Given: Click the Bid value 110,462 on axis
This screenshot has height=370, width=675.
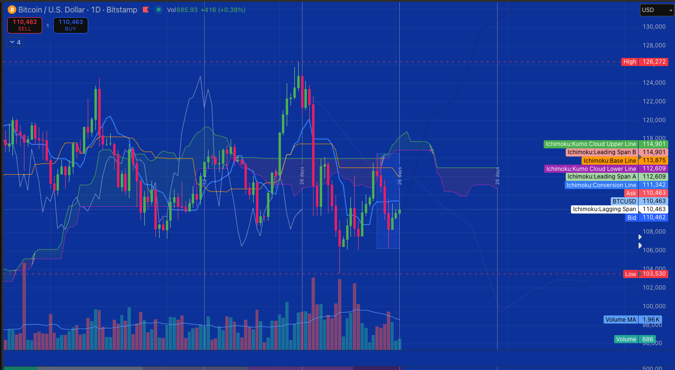Looking at the screenshot, I should tap(653, 218).
